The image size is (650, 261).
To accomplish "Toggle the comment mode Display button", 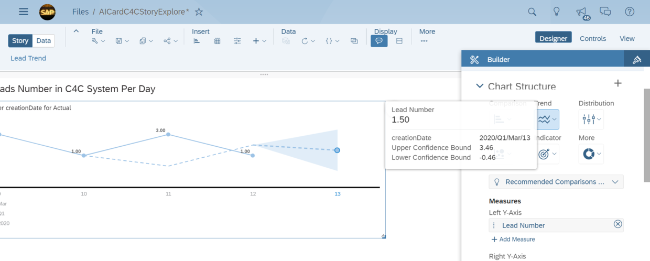I will coord(379,41).
